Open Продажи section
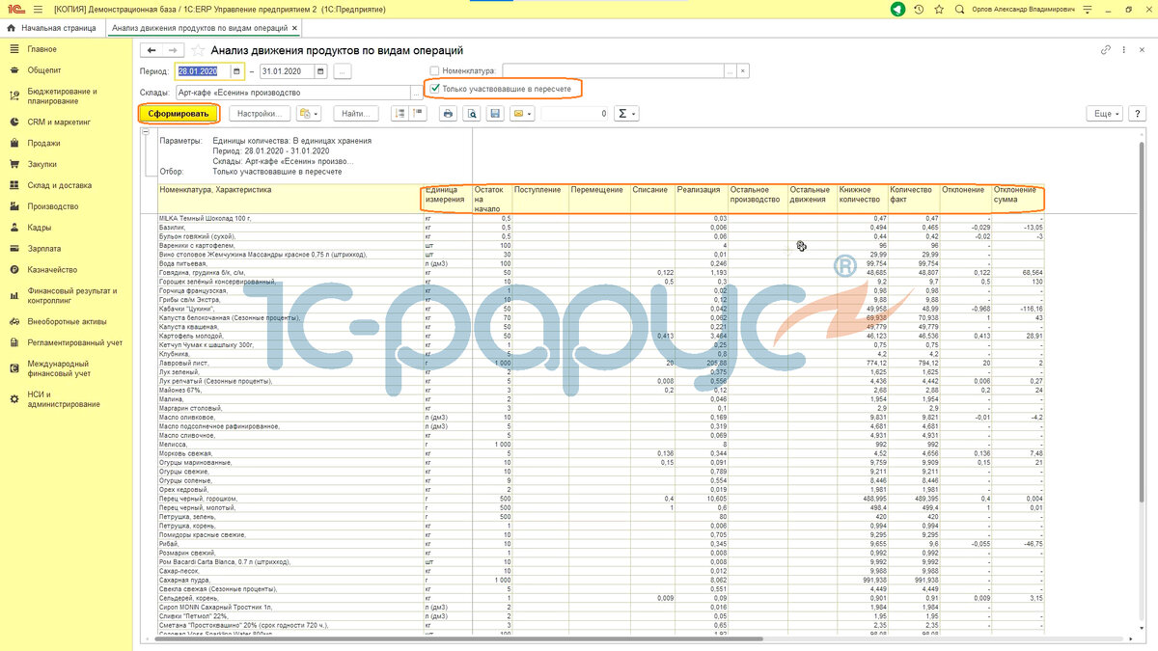The image size is (1158, 651). click(x=43, y=144)
